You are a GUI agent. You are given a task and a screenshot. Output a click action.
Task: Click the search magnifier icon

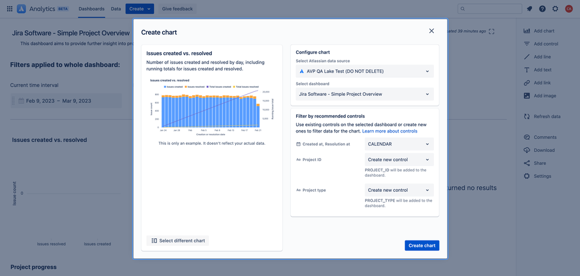pyautogui.click(x=463, y=9)
